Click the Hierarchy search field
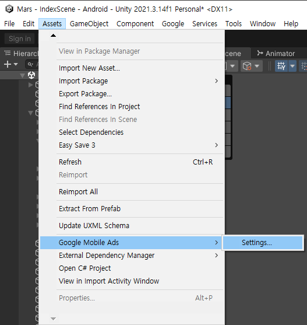The width and height of the screenshot is (307, 325). coord(32,64)
